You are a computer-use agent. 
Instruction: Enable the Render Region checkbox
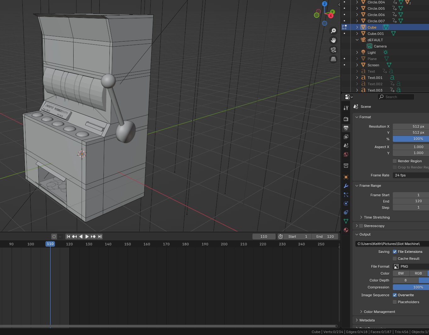tap(395, 161)
